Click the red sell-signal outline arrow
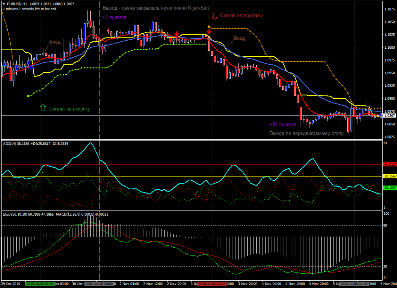The image size is (397, 288). point(215,16)
